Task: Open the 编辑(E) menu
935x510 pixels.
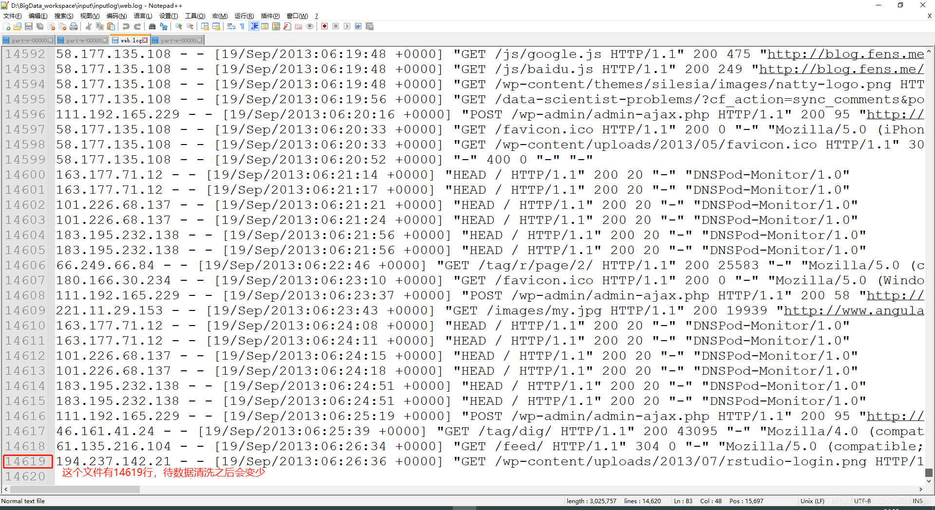Action: click(38, 16)
